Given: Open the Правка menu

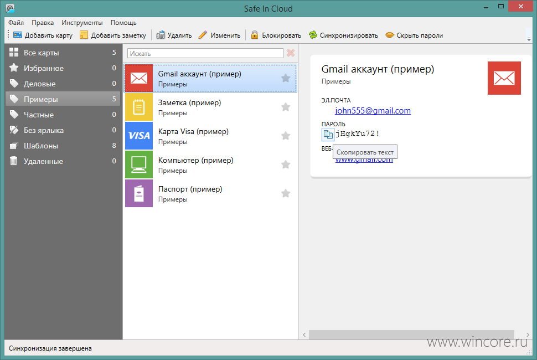Looking at the screenshot, I should (x=43, y=23).
